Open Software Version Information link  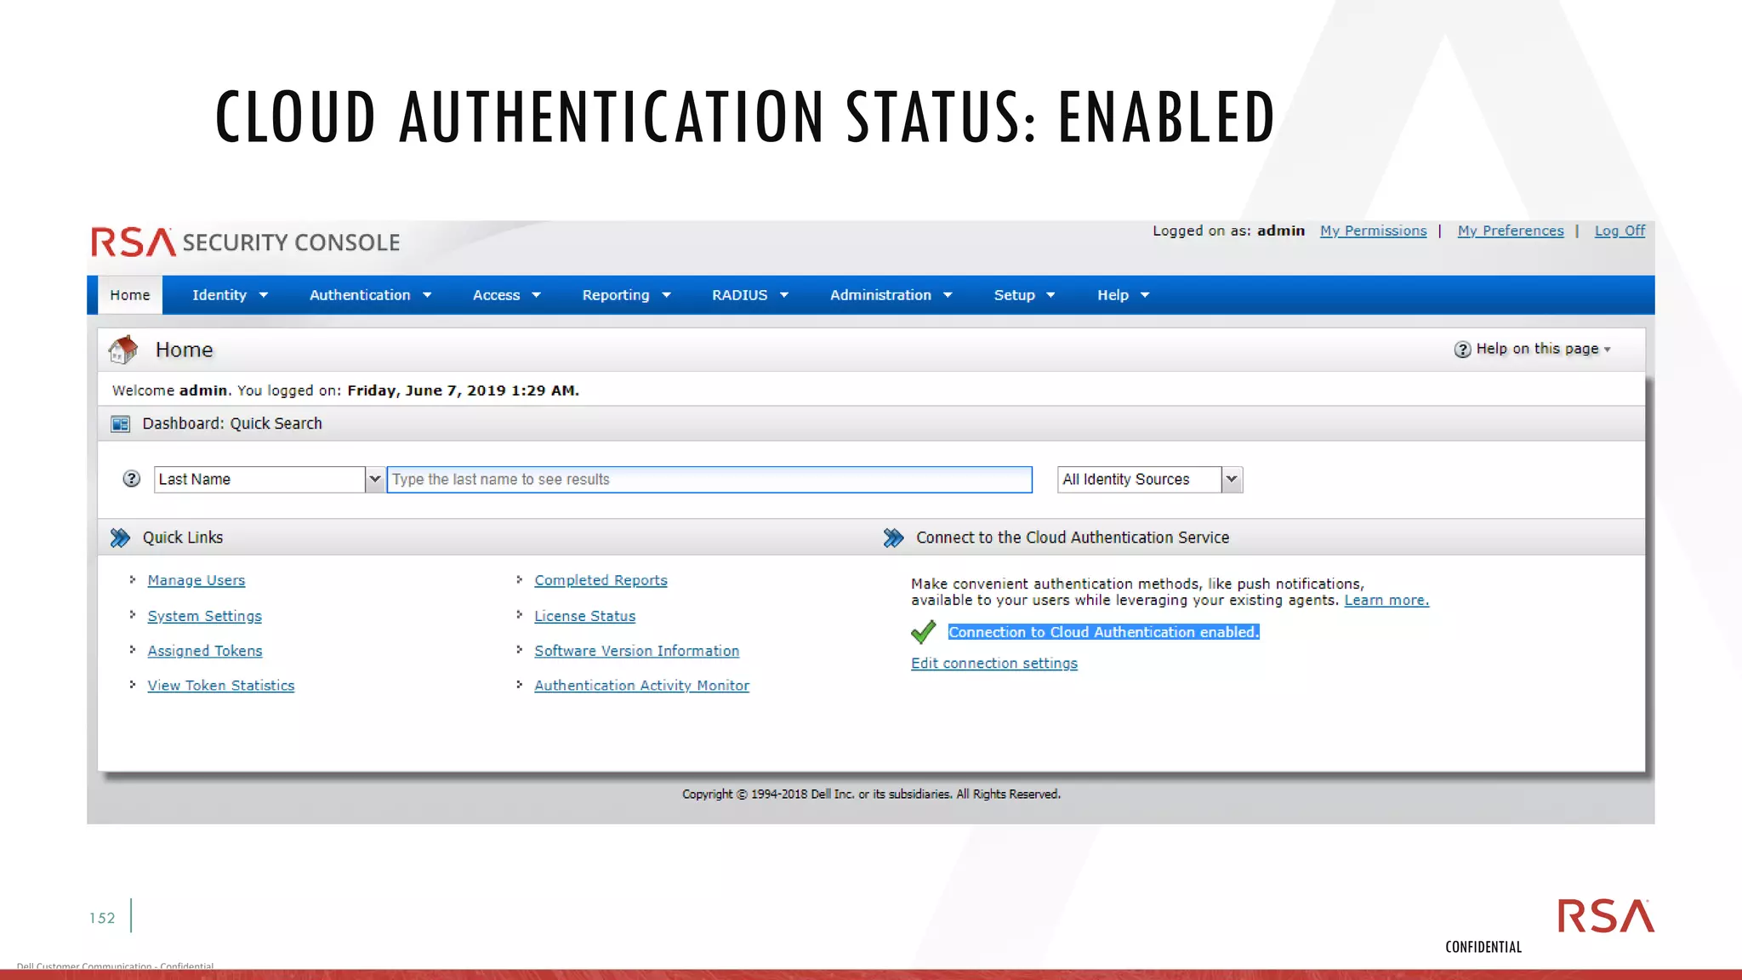click(x=637, y=651)
